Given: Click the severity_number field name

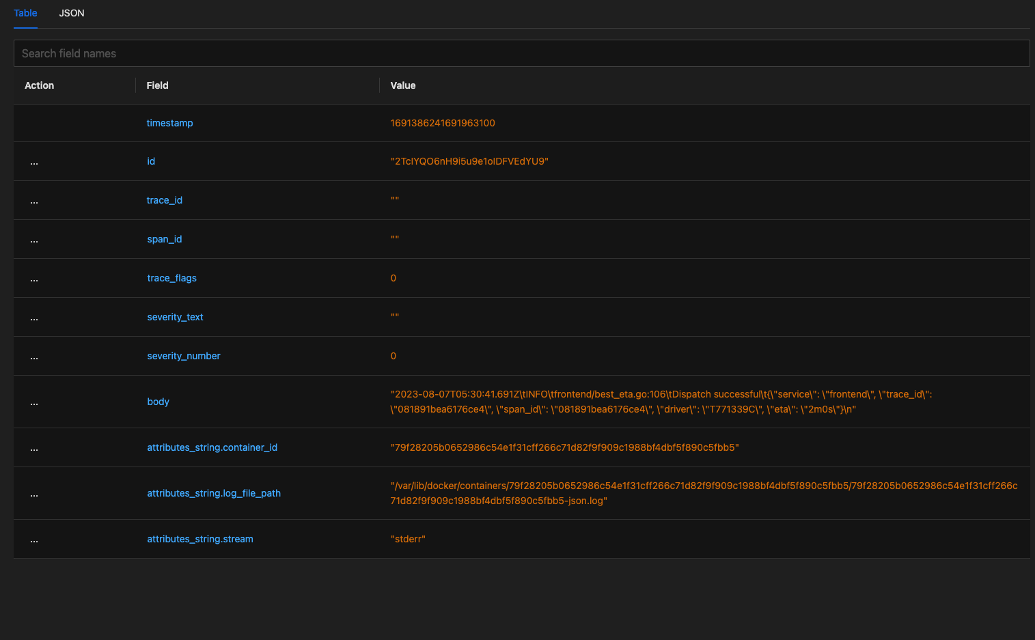Looking at the screenshot, I should 183,356.
